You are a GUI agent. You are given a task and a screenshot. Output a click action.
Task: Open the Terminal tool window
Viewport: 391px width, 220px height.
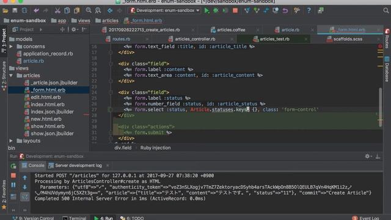[x=75, y=218]
